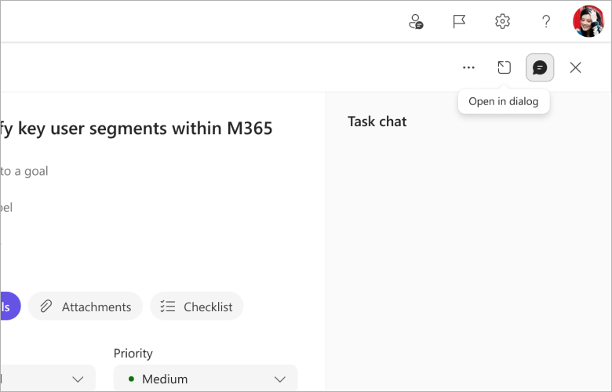Image resolution: width=612 pixels, height=392 pixels.
Task: Select the partially visible purple tab pill
Action: click(x=10, y=307)
